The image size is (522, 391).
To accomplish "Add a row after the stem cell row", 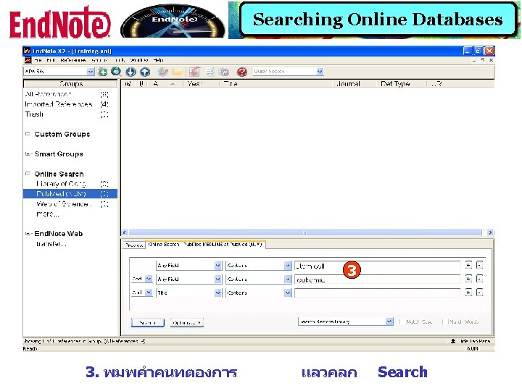I will (x=468, y=265).
